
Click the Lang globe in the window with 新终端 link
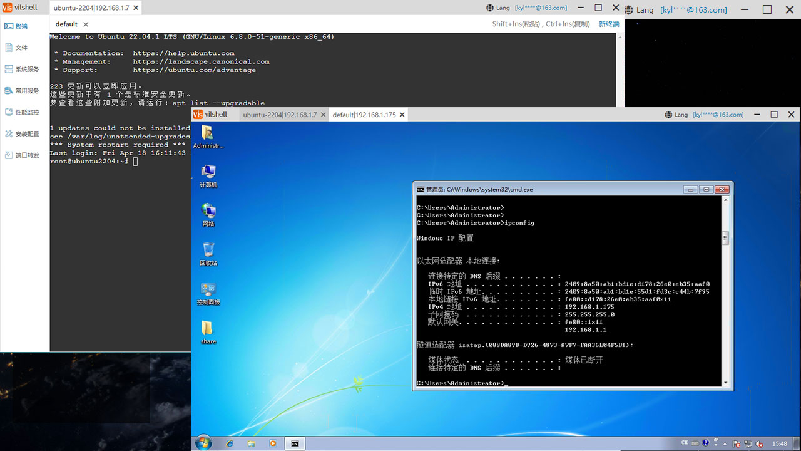point(490,8)
